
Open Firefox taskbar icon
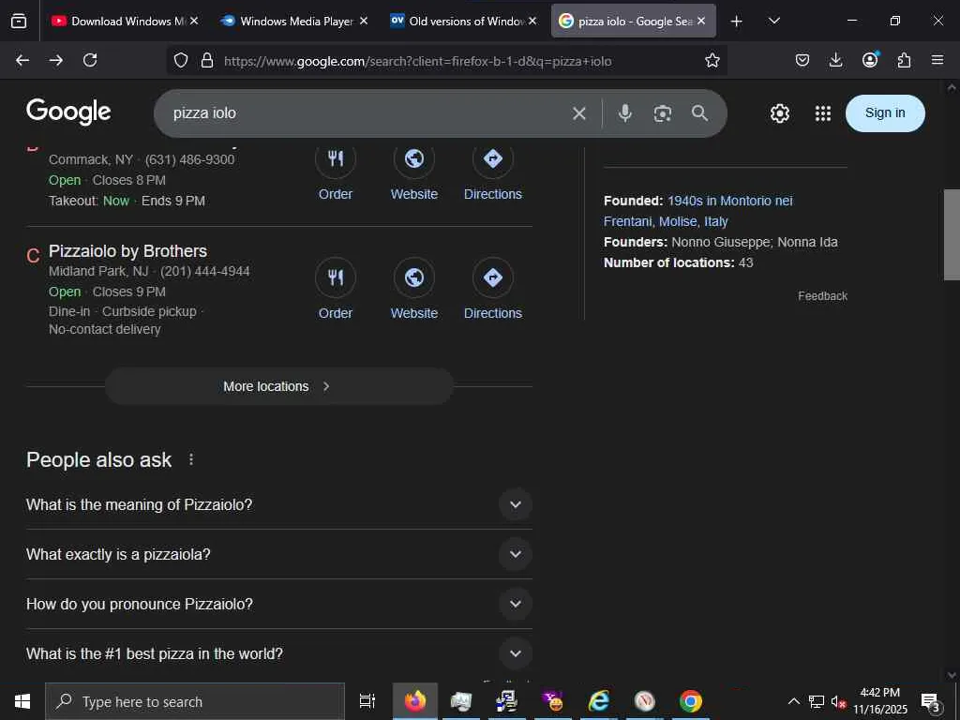point(415,701)
